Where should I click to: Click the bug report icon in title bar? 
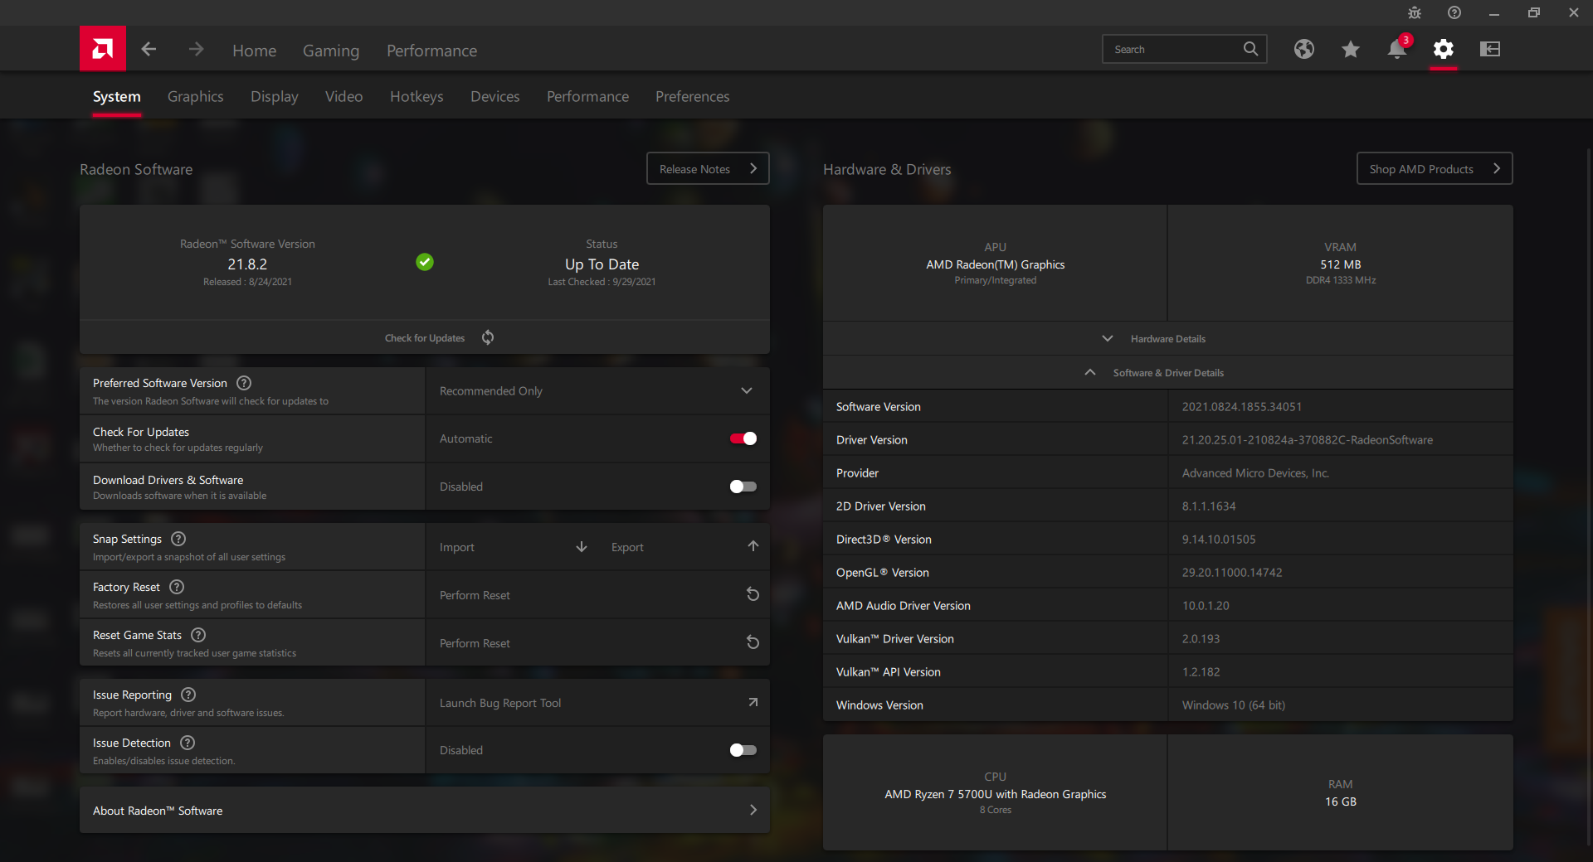(1415, 12)
